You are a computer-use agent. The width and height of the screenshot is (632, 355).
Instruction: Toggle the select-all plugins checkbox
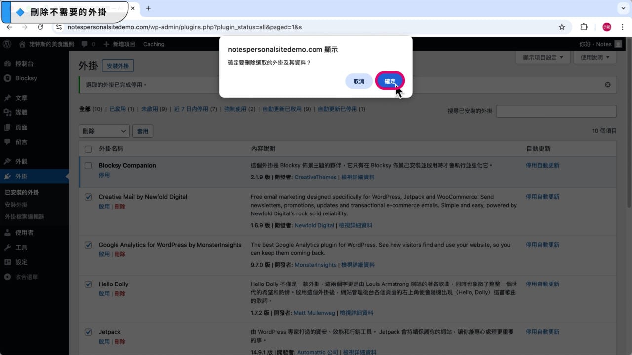click(x=87, y=149)
